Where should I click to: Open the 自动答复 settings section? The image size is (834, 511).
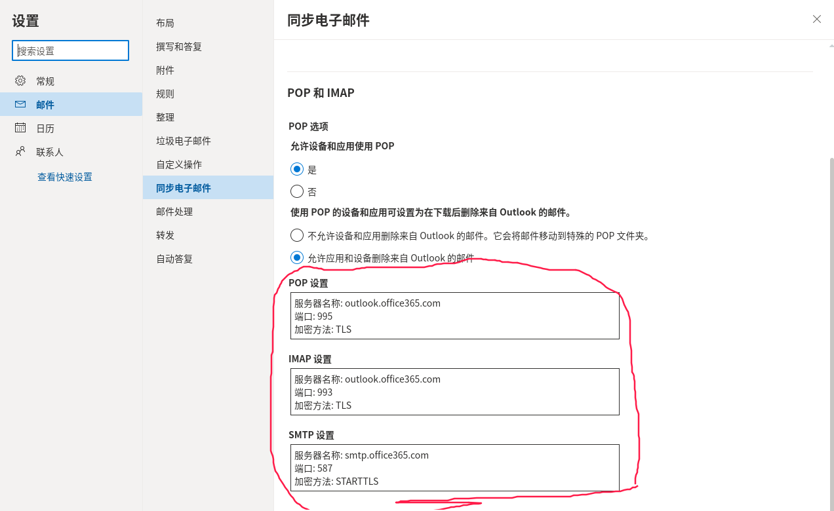[x=208, y=259]
